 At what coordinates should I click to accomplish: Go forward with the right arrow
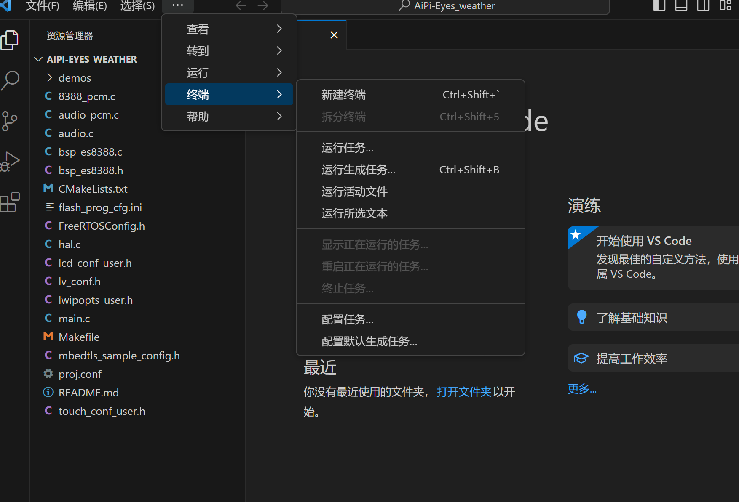263,5
